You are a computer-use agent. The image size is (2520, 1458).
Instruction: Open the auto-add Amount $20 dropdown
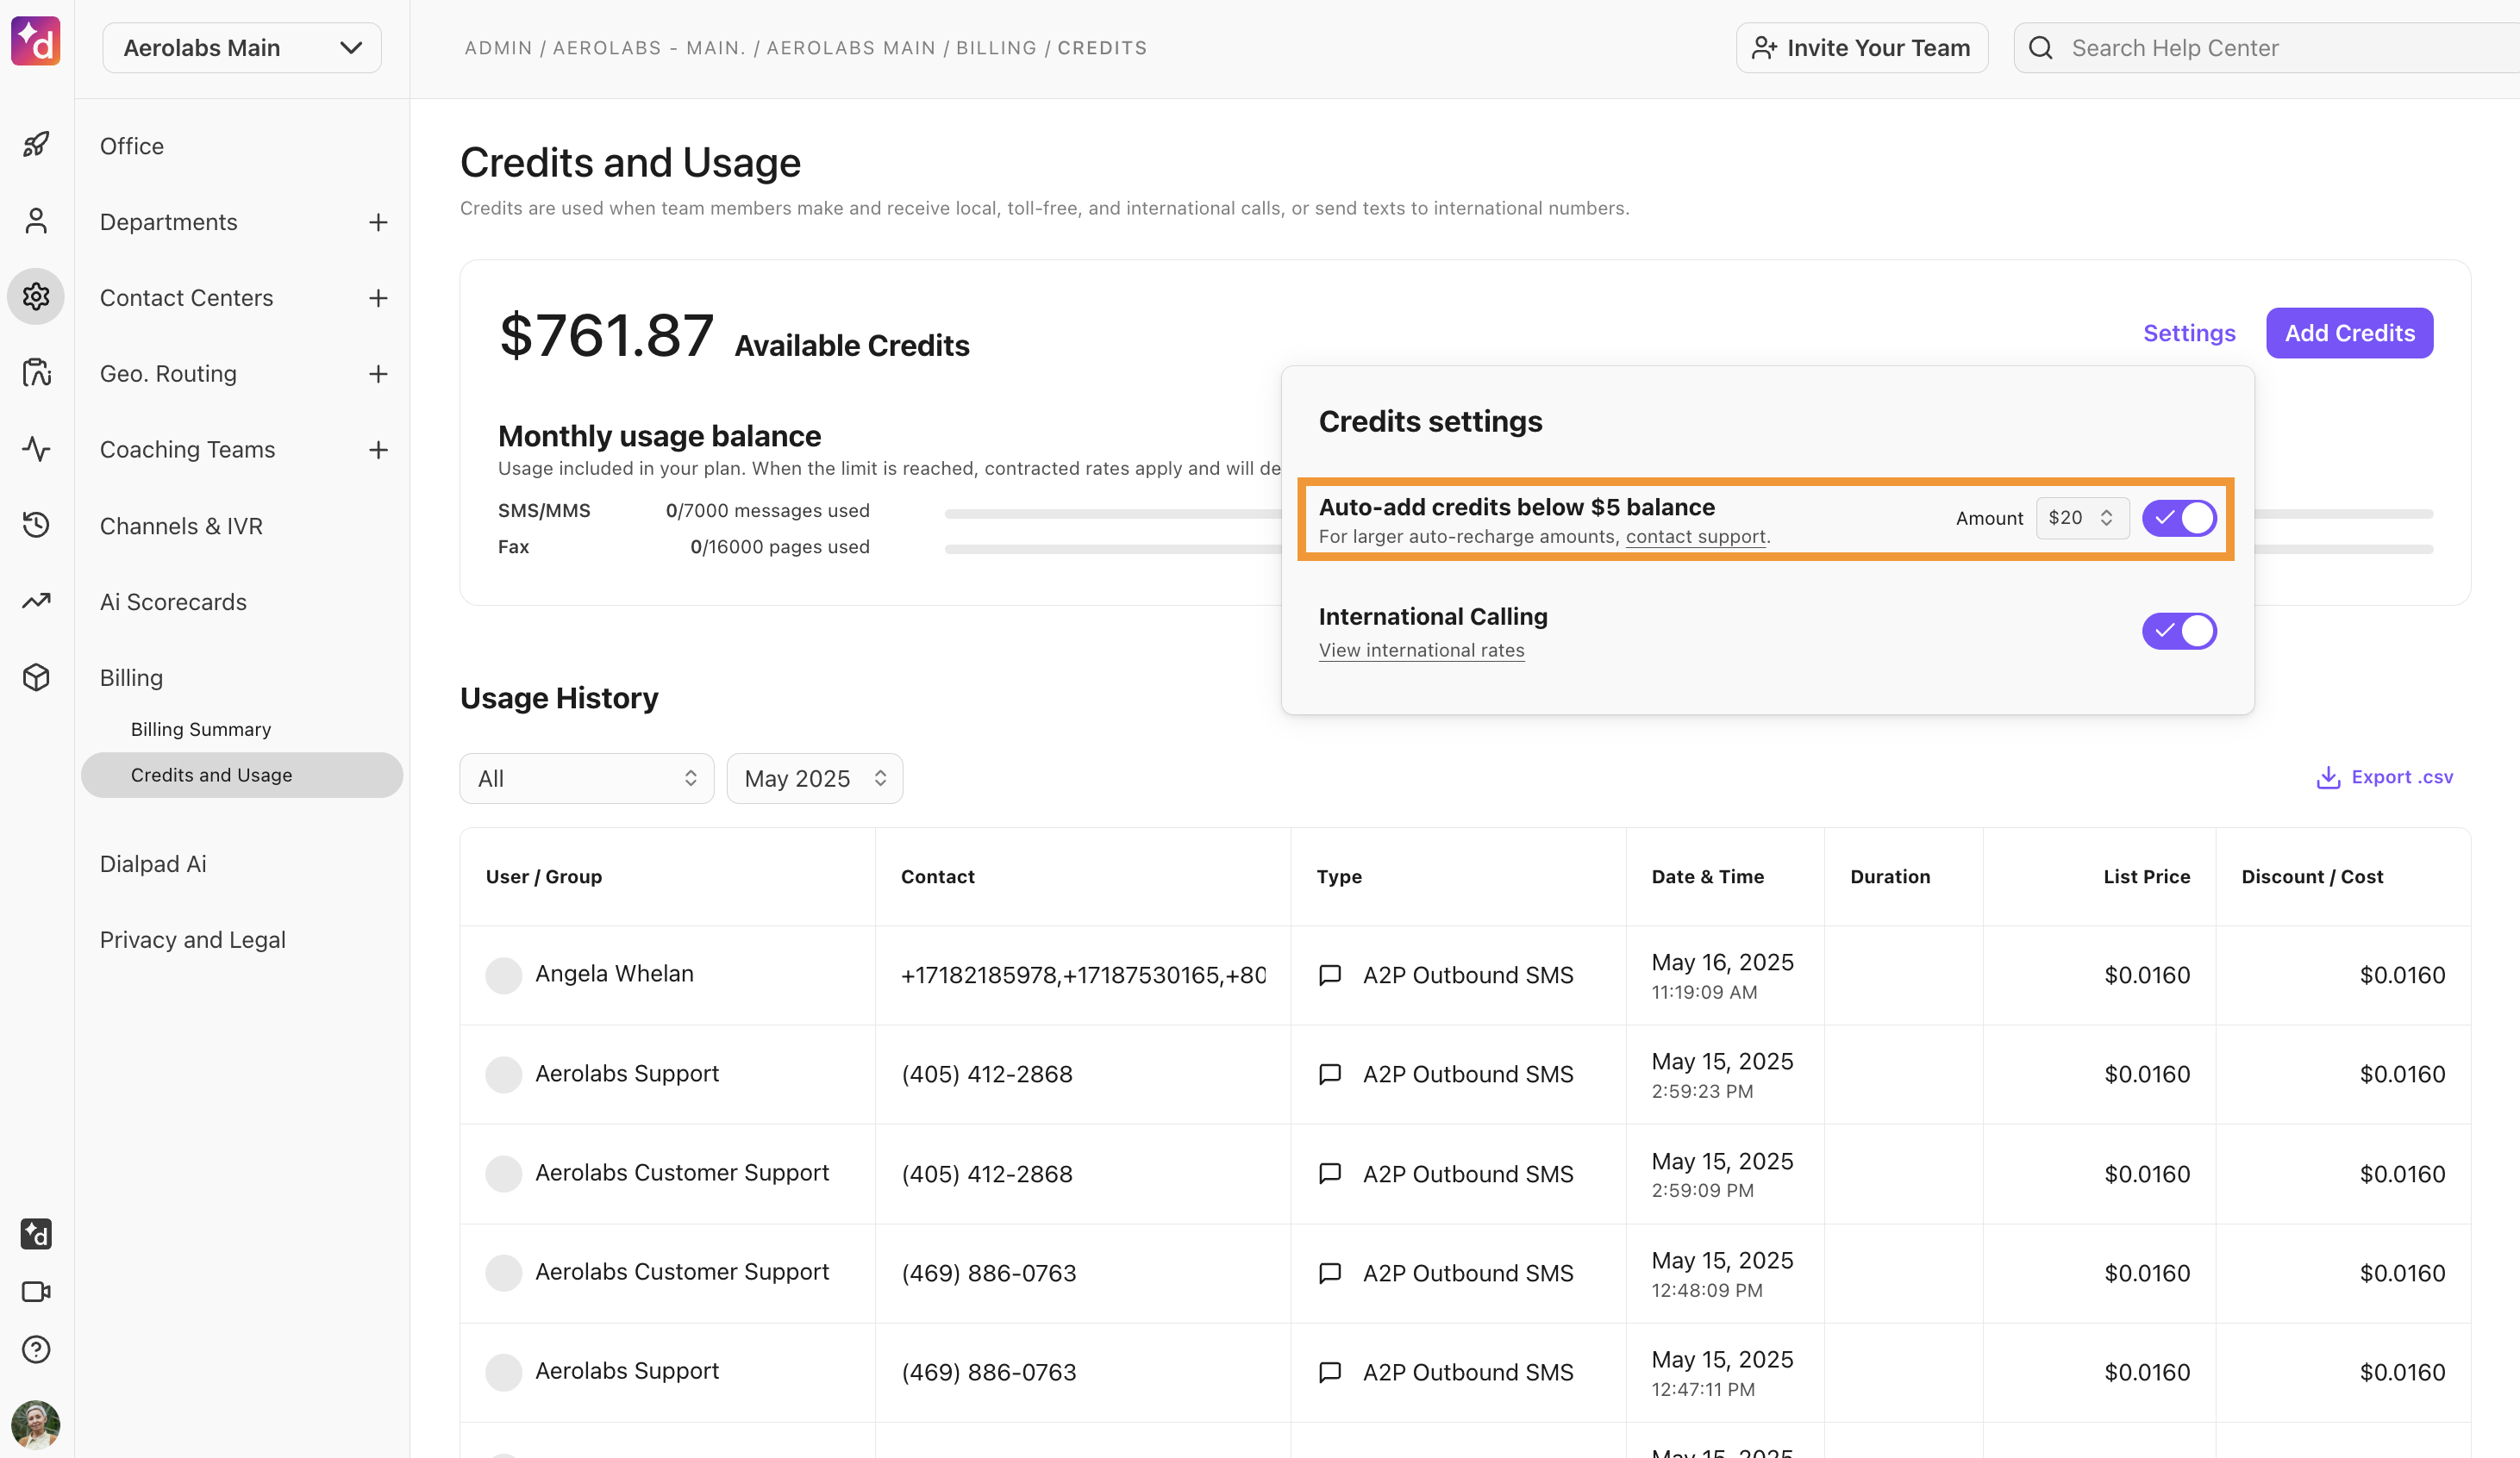[x=2082, y=518]
